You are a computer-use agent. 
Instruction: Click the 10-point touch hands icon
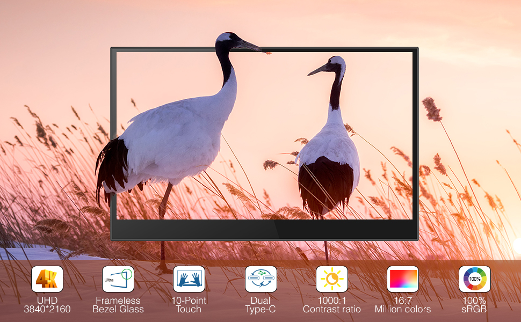[x=189, y=279]
